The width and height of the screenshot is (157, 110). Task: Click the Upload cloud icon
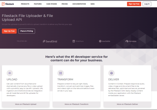tap(10, 73)
